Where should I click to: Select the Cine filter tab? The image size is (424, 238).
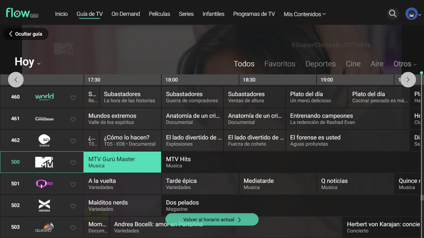[x=353, y=64]
